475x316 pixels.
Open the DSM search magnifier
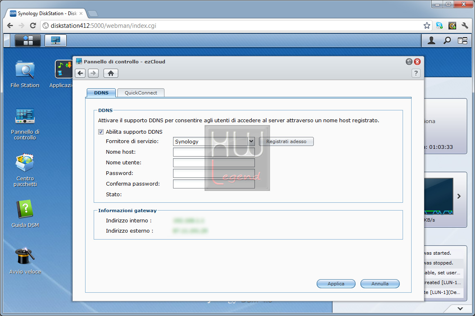click(447, 40)
